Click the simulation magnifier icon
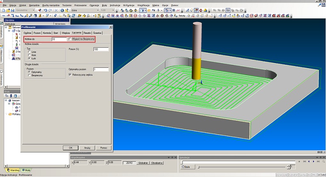326x177 pixels. coord(323,161)
